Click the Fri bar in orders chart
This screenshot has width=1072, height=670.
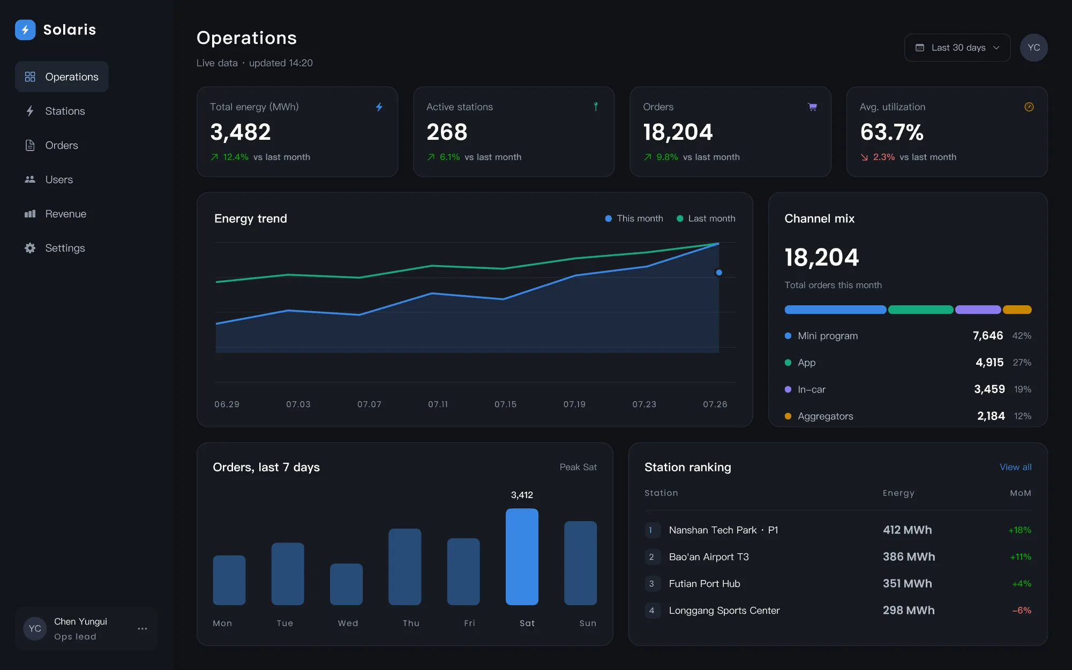pyautogui.click(x=463, y=571)
